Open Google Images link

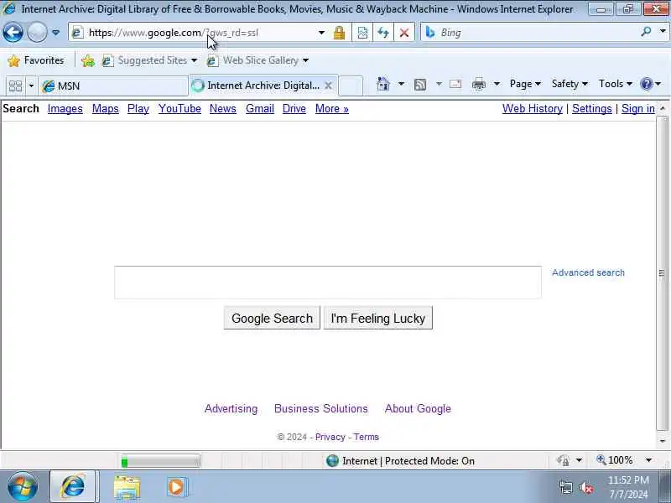coord(65,109)
